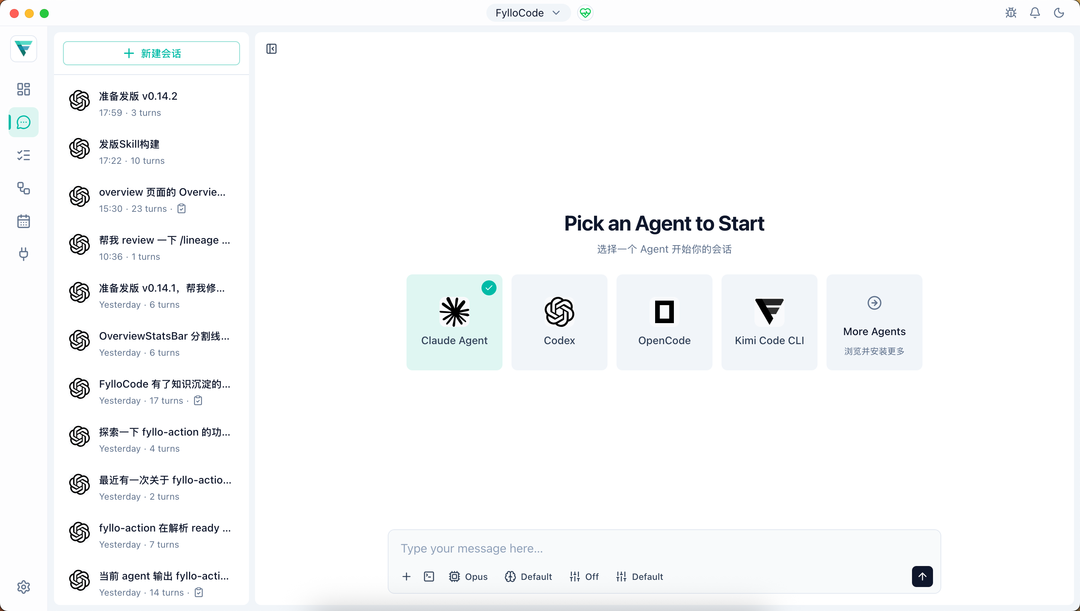Click the FylloCode logo in the sidebar
Image resolution: width=1080 pixels, height=611 pixels.
click(x=24, y=49)
